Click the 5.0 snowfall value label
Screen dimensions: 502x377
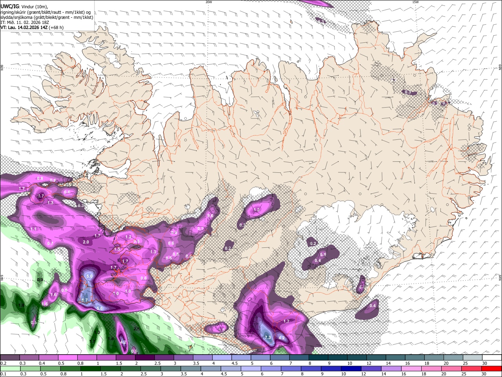pyautogui.click(x=89, y=276)
